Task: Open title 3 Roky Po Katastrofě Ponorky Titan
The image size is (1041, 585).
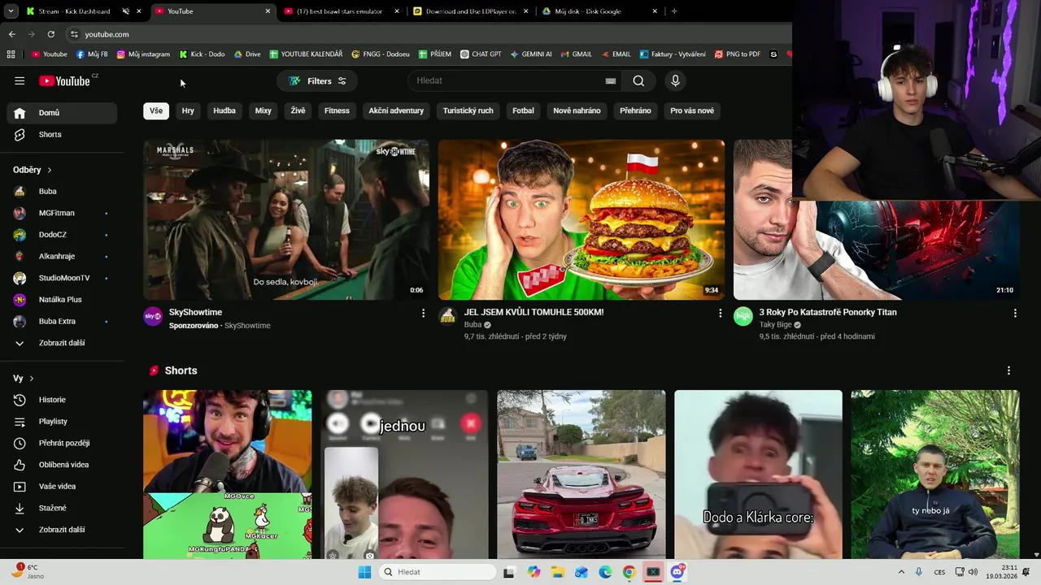Action: pyautogui.click(x=828, y=312)
